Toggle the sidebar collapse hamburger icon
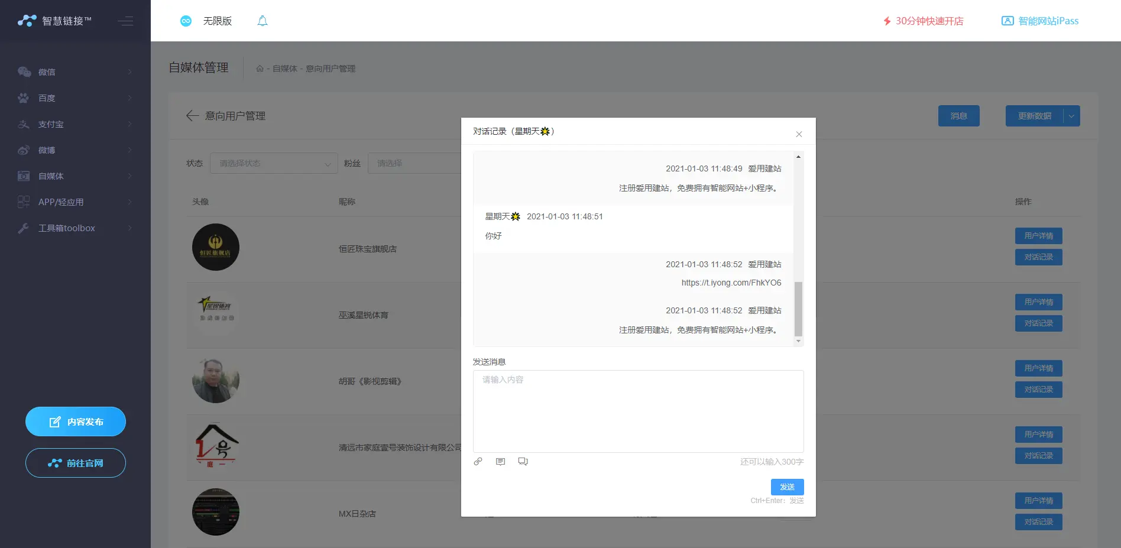The height and width of the screenshot is (548, 1121). [125, 21]
